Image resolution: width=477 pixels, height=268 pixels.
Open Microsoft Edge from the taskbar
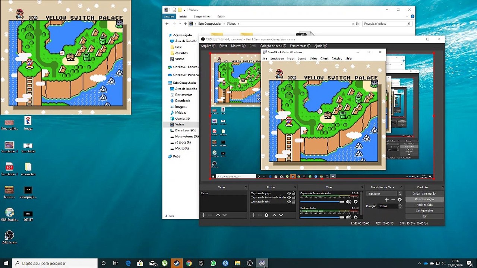tap(128, 263)
